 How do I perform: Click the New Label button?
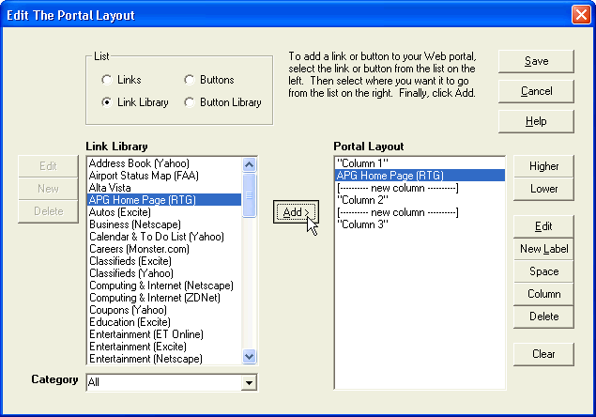click(543, 249)
